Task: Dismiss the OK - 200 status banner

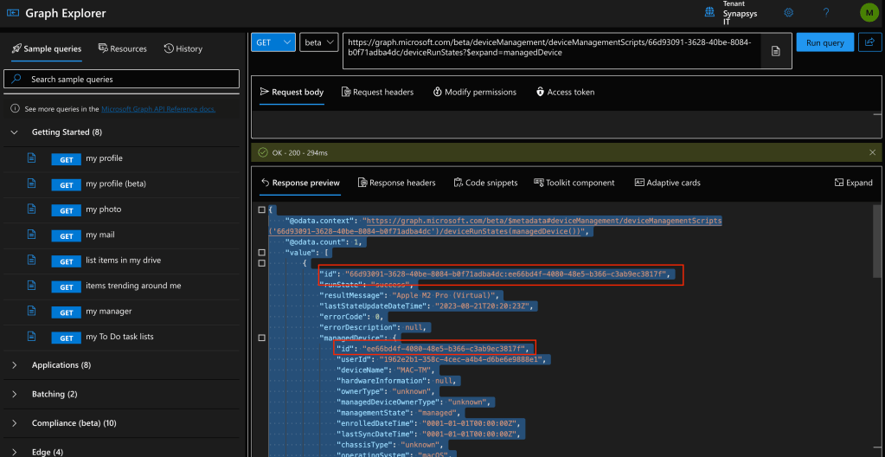Action: point(872,152)
